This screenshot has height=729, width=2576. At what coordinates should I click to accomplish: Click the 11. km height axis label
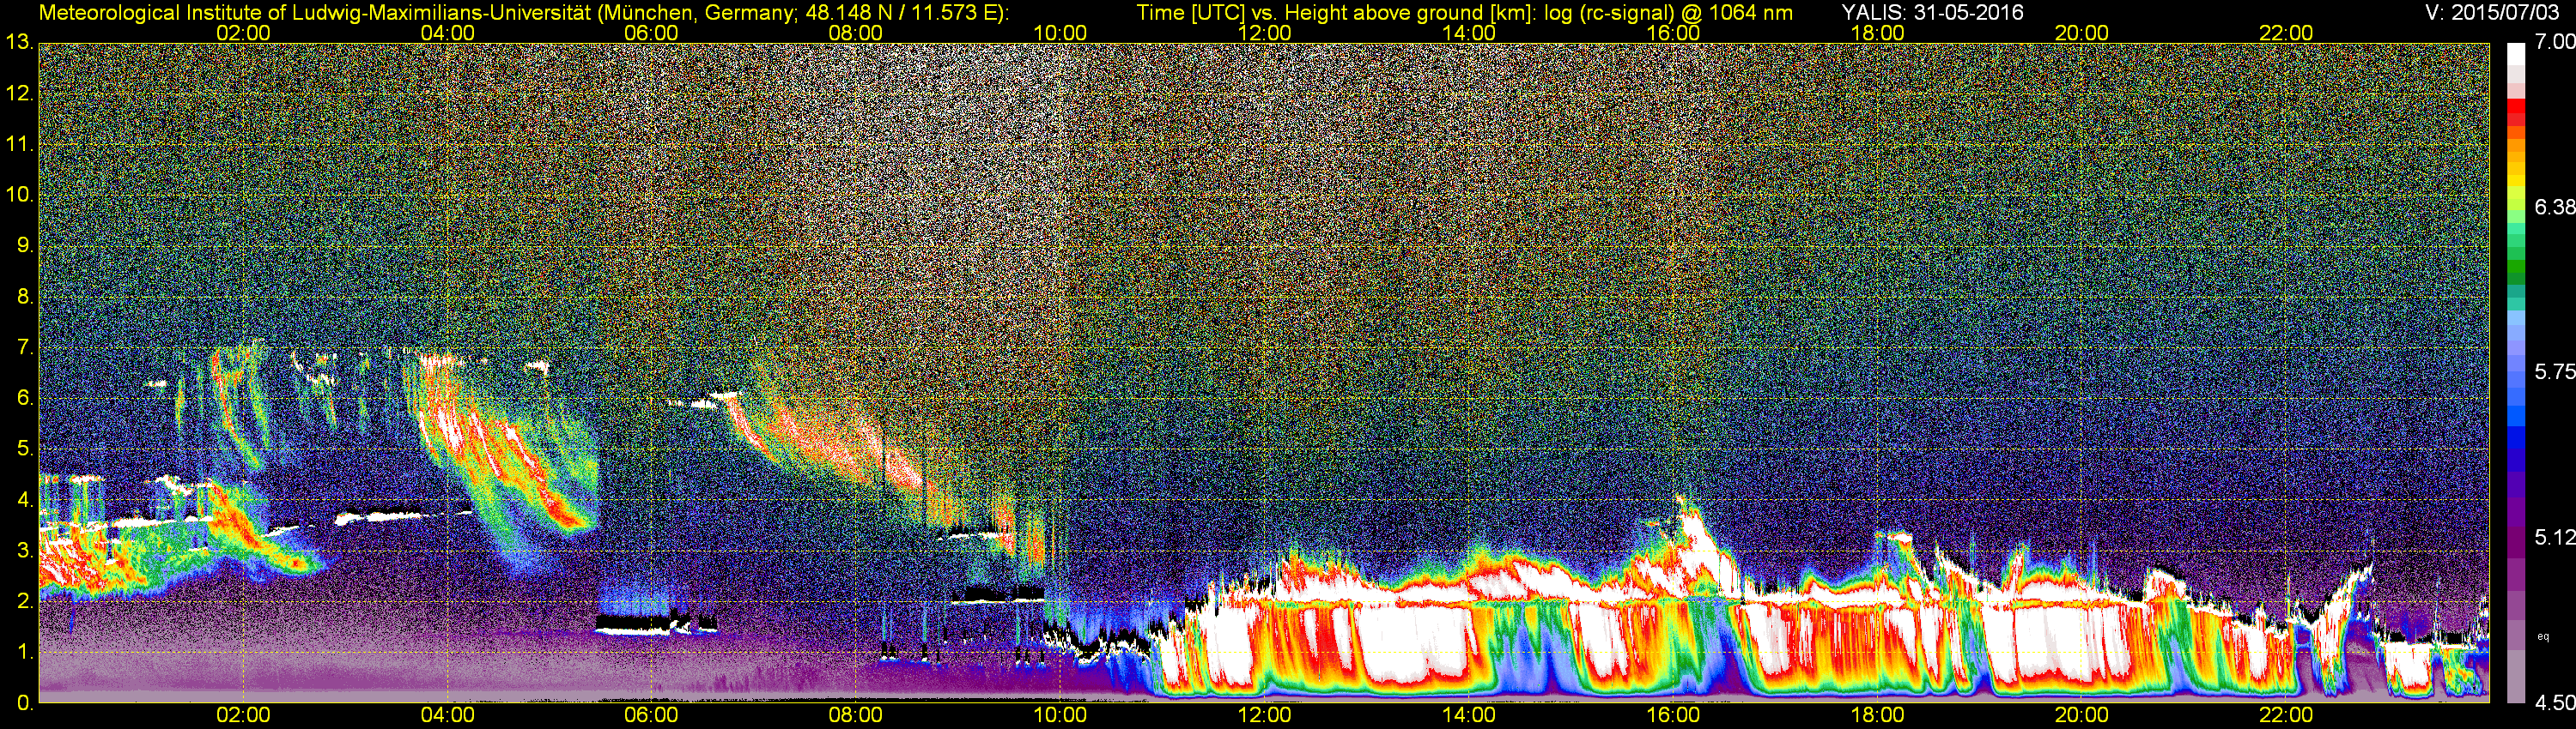click(x=20, y=145)
